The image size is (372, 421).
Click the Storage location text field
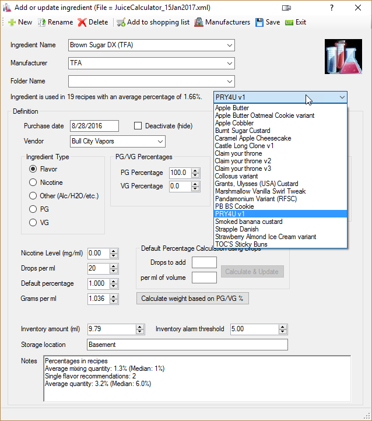(x=187, y=345)
